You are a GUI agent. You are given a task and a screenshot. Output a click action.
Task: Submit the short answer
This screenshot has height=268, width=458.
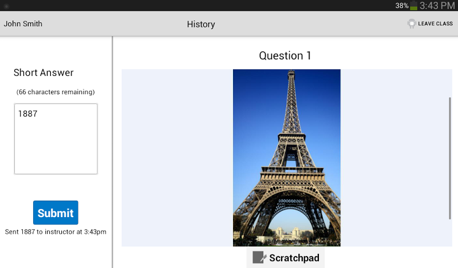(x=56, y=213)
